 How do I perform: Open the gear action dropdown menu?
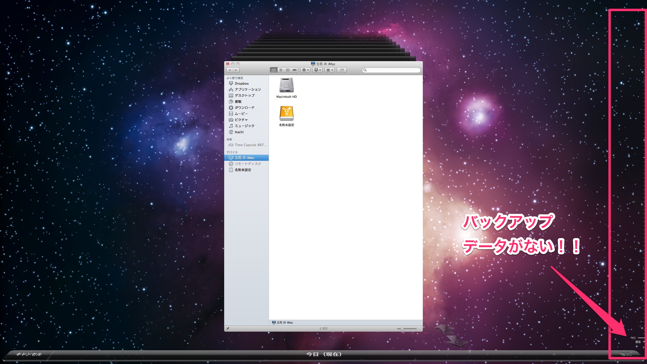[305, 70]
